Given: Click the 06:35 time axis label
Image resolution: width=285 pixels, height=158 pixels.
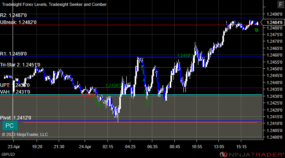Looking at the screenshot, I should 152,147.
